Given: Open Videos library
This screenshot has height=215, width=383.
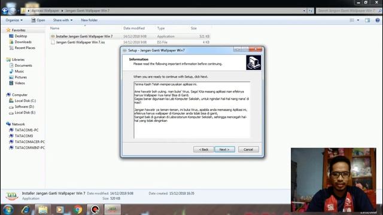Looking at the screenshot, I should pos(20,83).
